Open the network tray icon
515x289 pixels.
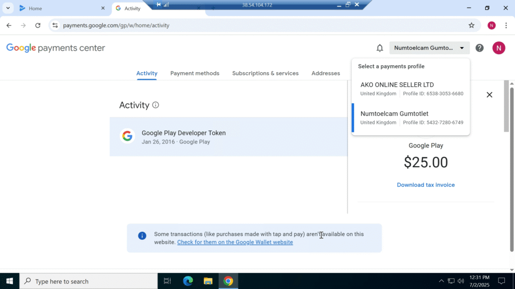[451, 281]
